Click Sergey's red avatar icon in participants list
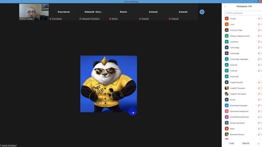The height and width of the screenshot is (147, 262). pos(226,18)
